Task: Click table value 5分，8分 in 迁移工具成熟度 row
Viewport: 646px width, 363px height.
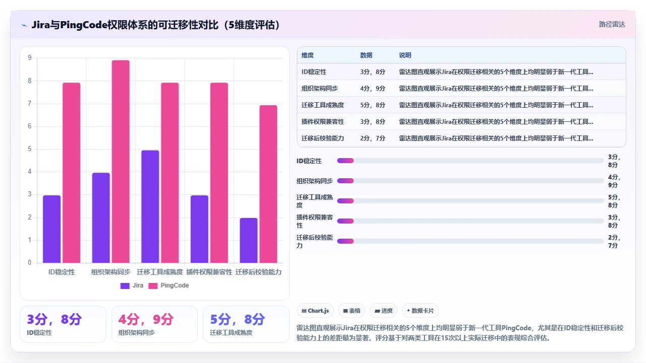Action: 373,105
